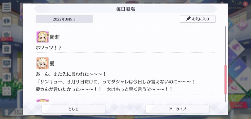The width and height of the screenshot is (251, 119).
Task: Click the 2022年3月9日 date label
Action: point(64,19)
